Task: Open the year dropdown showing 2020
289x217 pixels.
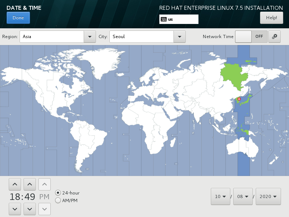Action: 268,197
